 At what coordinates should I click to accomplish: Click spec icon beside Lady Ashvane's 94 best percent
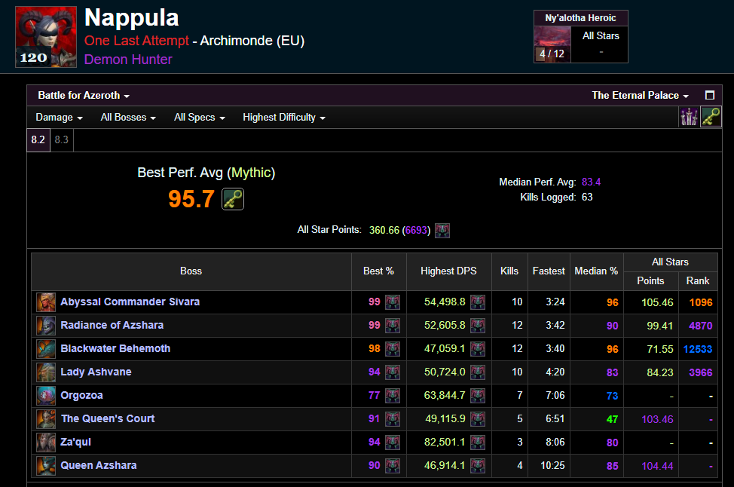tap(393, 372)
